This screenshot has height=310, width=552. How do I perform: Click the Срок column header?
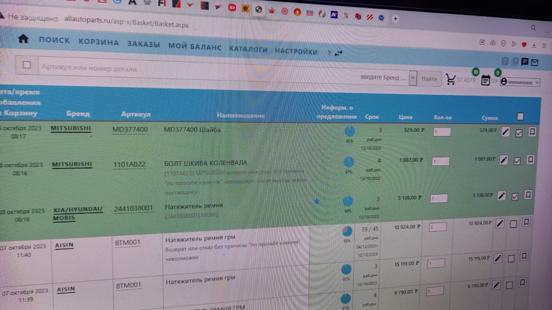click(x=372, y=117)
